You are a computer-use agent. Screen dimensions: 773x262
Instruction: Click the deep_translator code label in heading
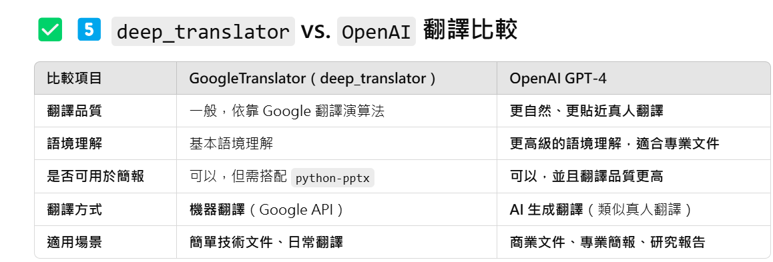tap(203, 31)
